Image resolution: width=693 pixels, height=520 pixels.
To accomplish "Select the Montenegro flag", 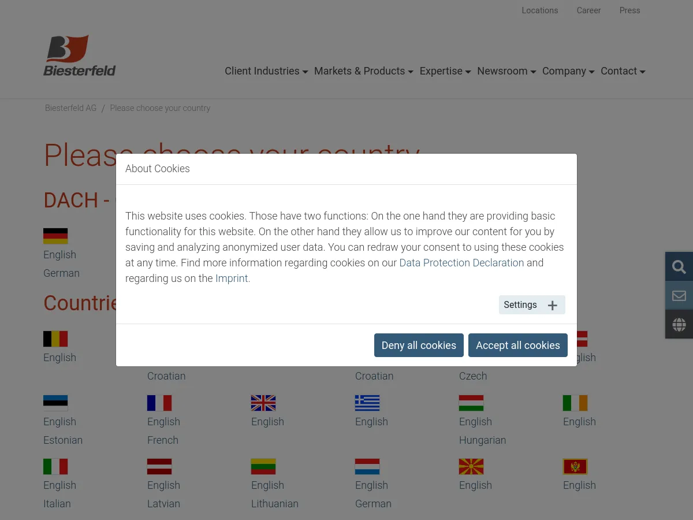I will click(575, 466).
